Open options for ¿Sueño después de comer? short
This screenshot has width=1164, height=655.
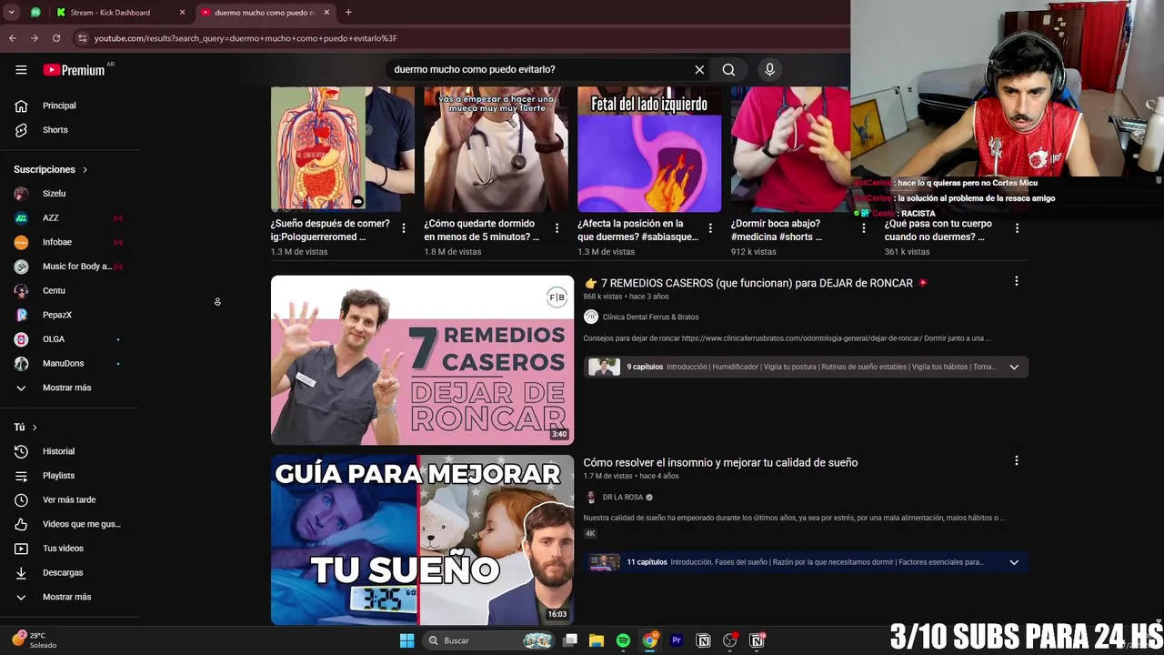pos(404,228)
